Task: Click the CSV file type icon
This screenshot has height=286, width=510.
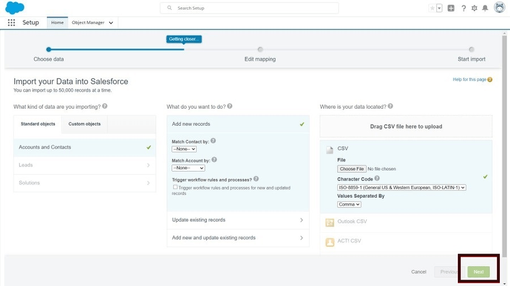Action: [329, 150]
